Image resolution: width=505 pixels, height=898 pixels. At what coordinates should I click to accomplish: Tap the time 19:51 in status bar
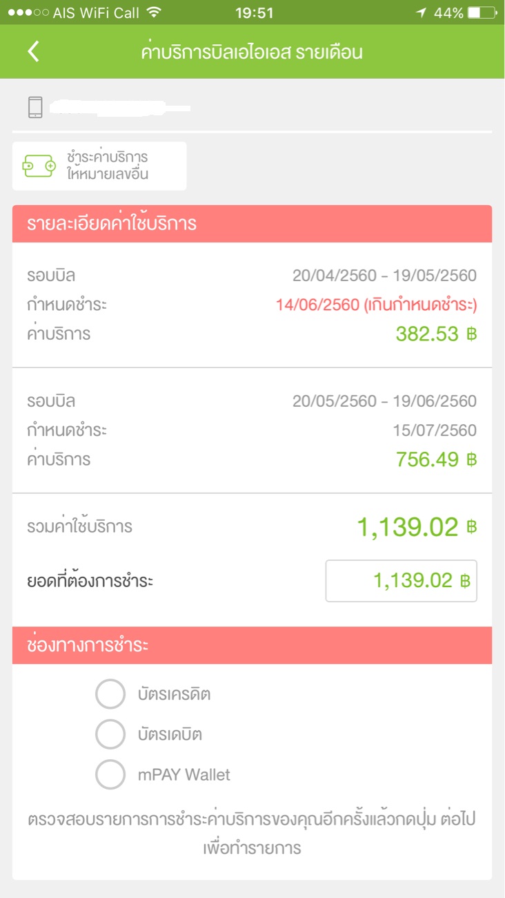point(254,13)
